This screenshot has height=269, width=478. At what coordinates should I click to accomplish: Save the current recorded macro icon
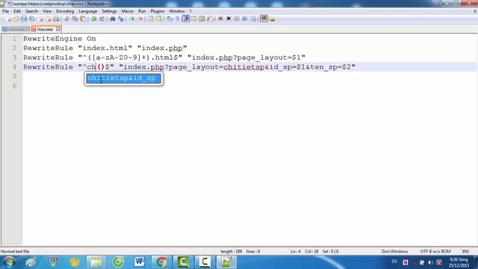click(253, 19)
